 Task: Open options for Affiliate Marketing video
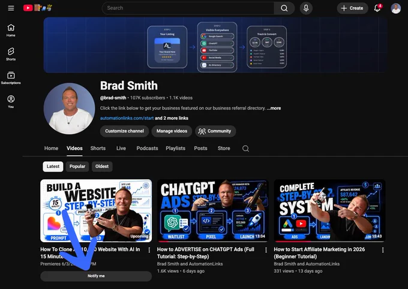pyautogui.click(x=383, y=250)
